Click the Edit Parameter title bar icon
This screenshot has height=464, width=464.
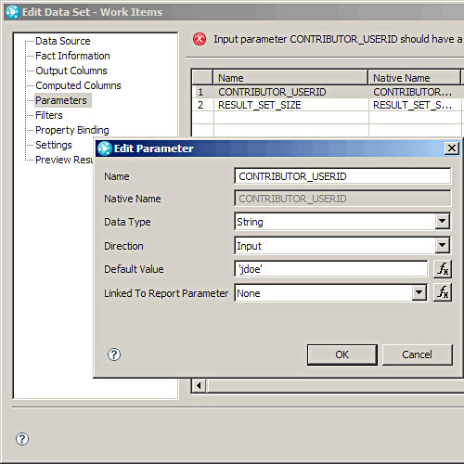(105, 148)
